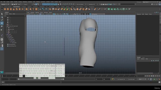Click go to end of playback range
Viewport: 161px width, 90px height.
coord(159,76)
